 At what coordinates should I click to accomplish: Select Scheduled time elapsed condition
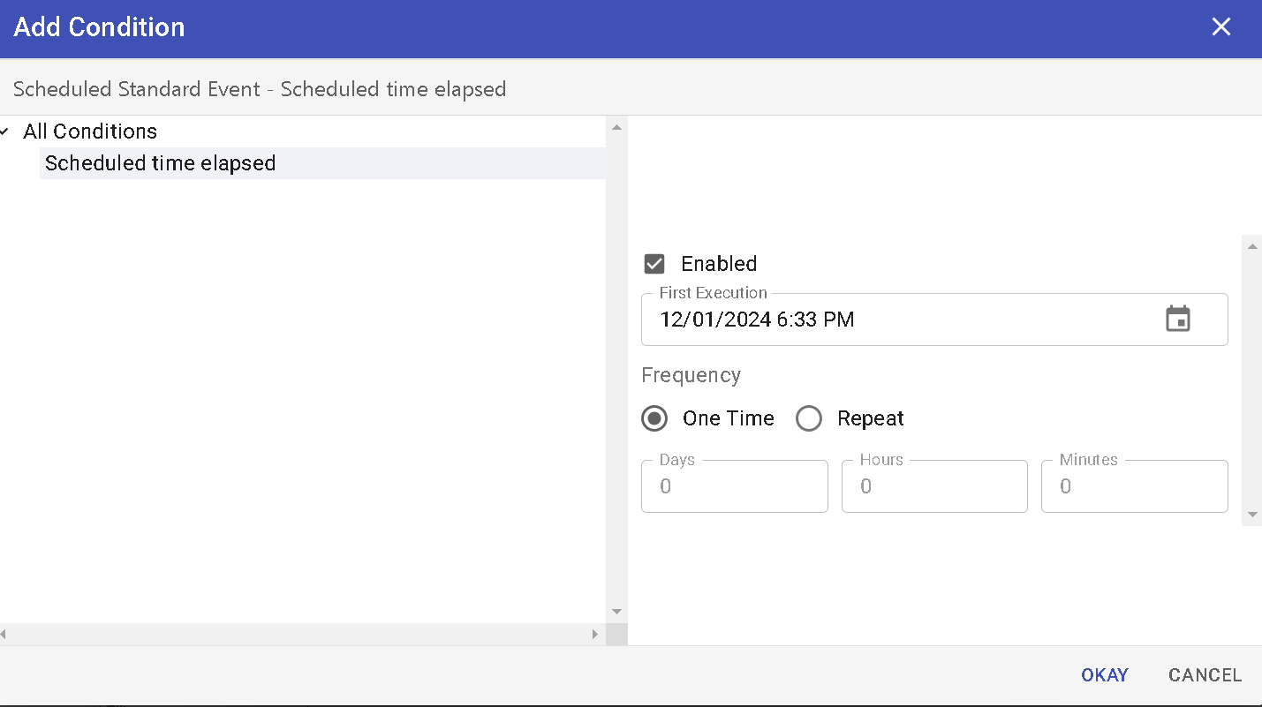pos(161,163)
